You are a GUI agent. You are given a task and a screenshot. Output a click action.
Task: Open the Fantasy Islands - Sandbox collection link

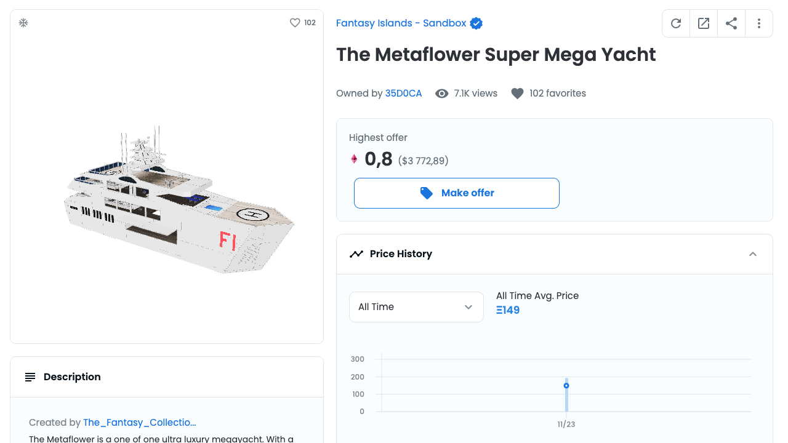point(401,23)
